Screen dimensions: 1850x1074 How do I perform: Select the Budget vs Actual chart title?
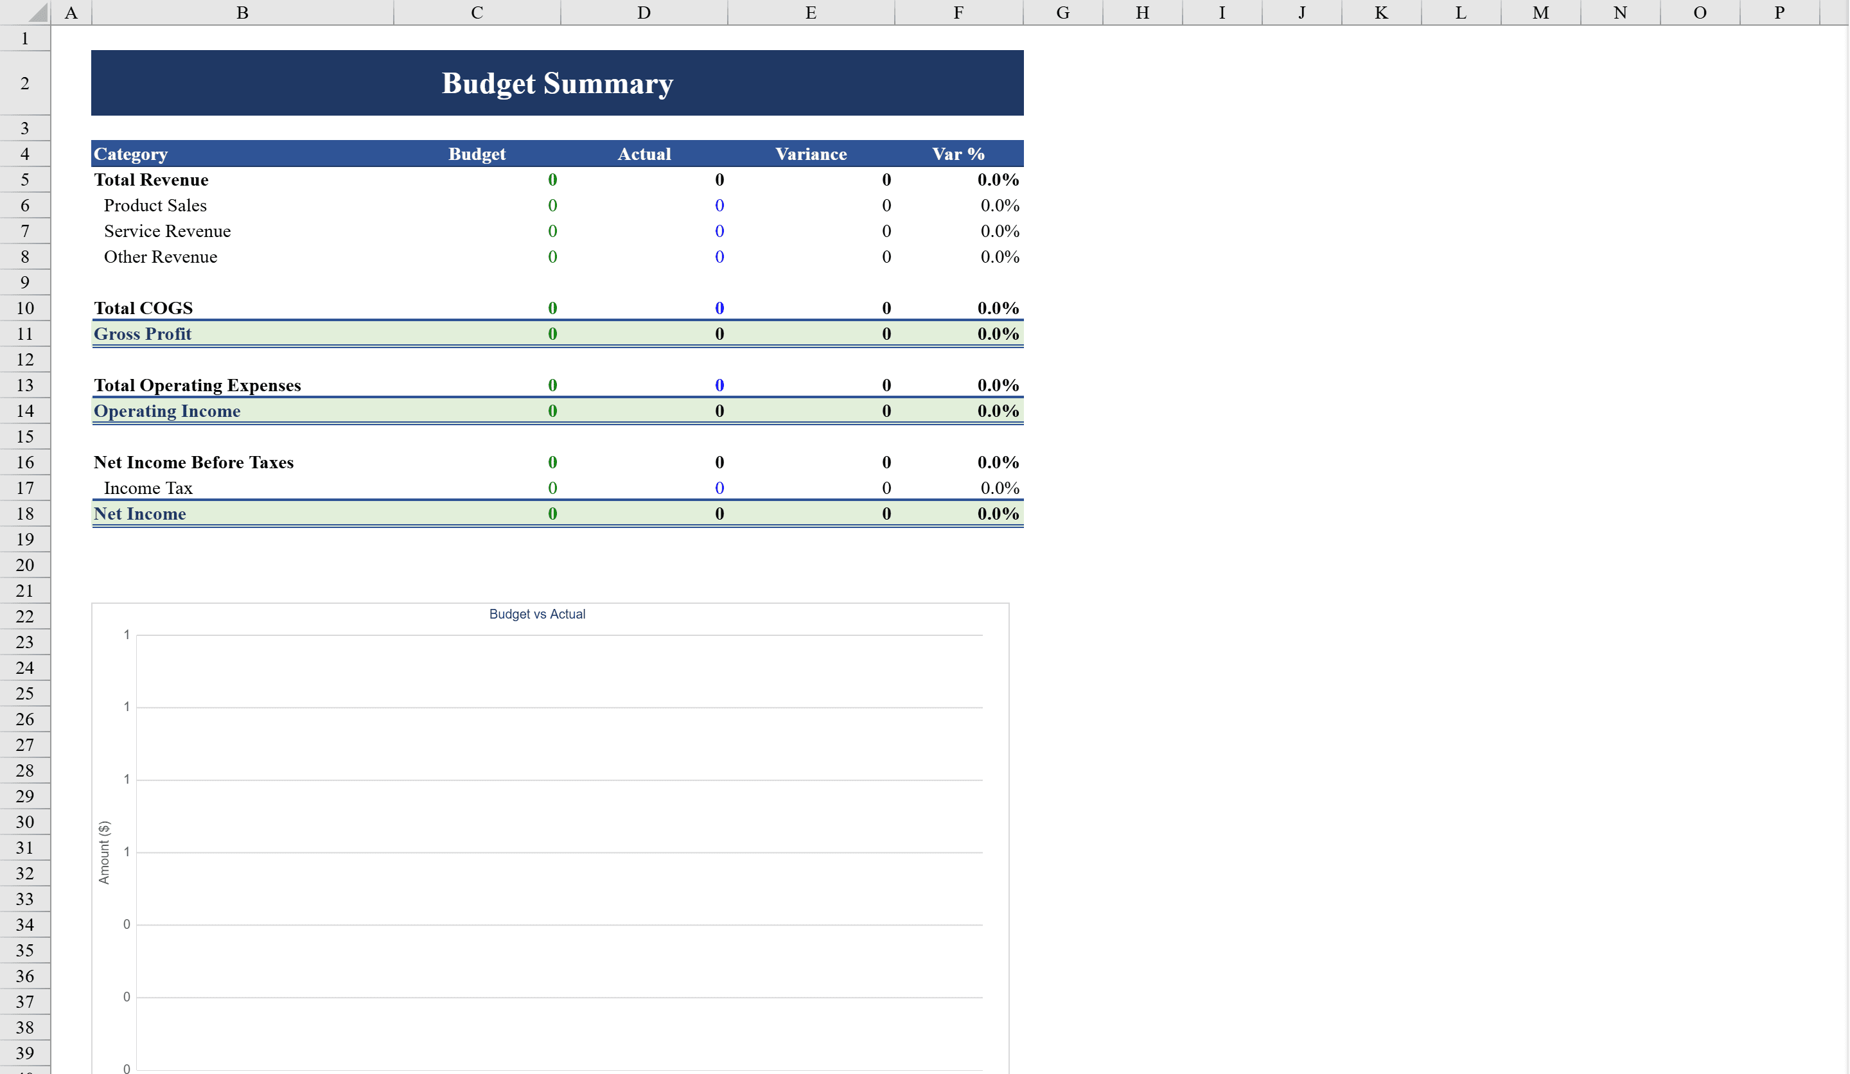click(x=538, y=613)
